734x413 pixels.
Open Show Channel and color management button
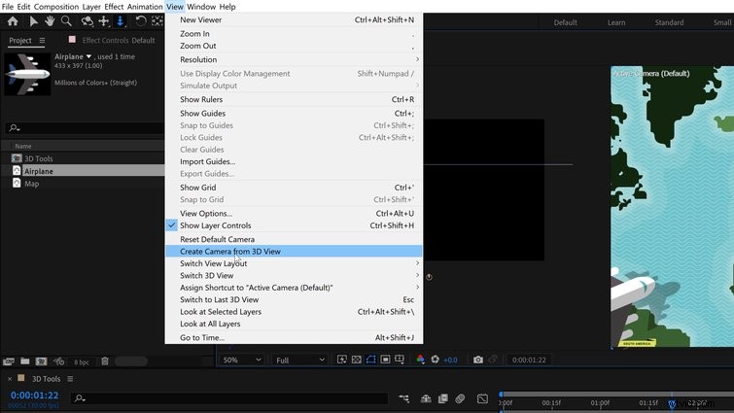420,360
